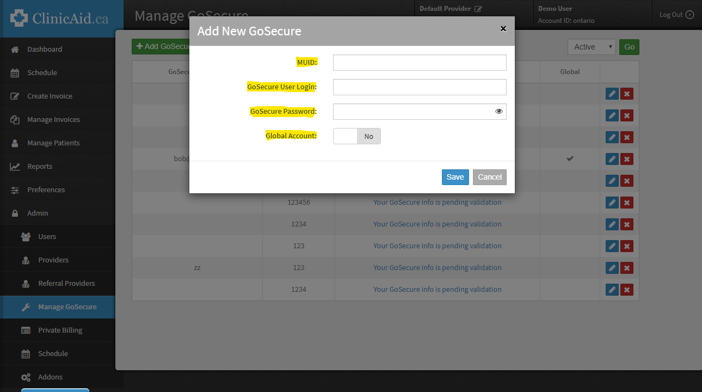Click the Demo User account info

tap(566, 15)
